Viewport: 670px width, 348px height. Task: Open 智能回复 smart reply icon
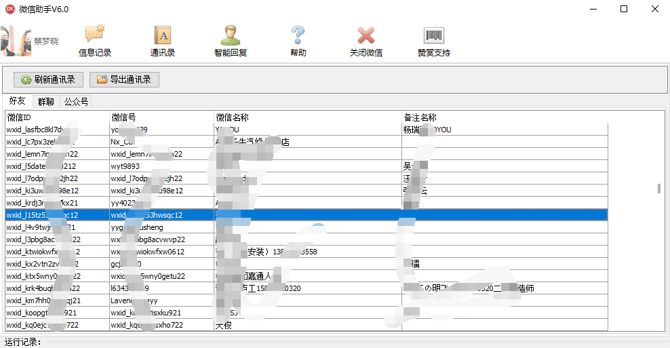coord(231,35)
